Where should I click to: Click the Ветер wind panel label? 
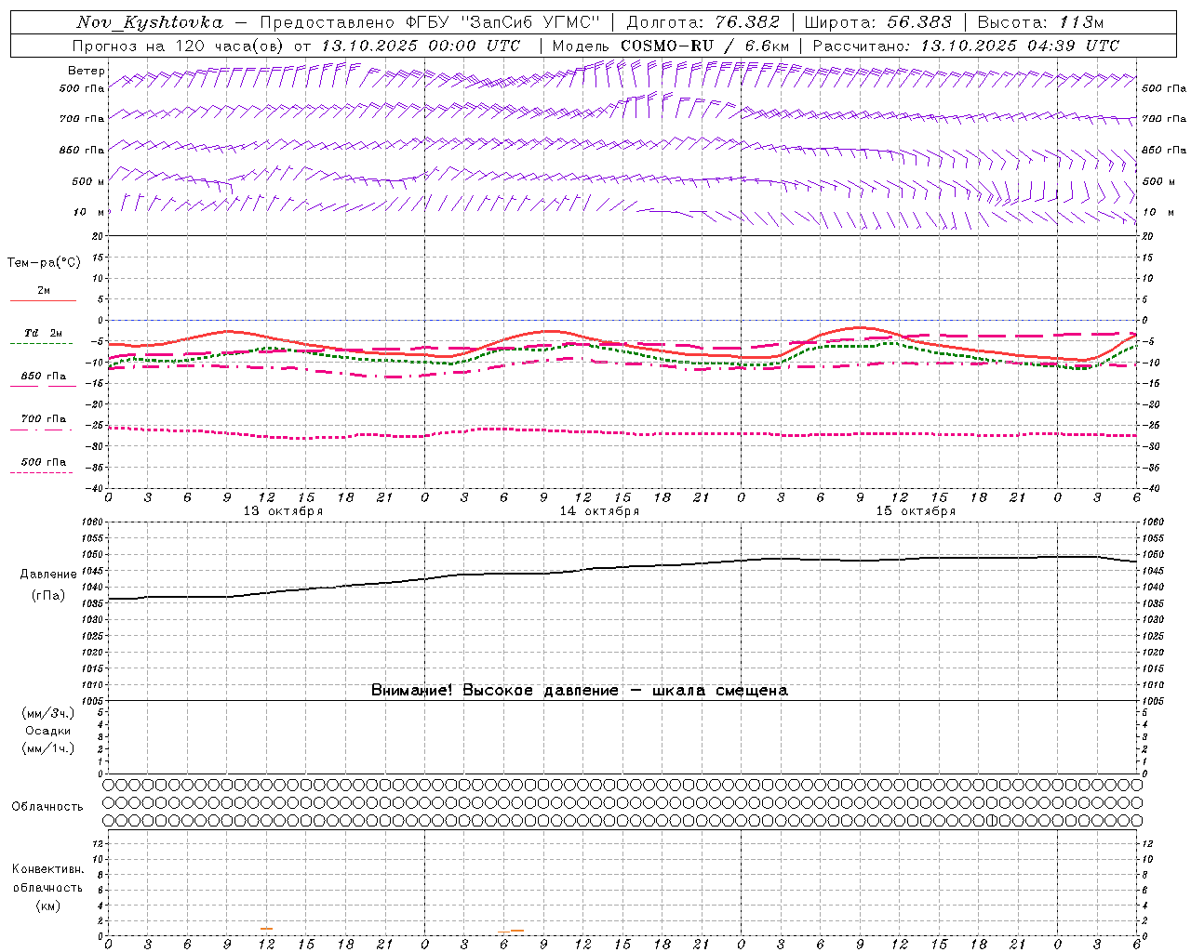(x=87, y=71)
